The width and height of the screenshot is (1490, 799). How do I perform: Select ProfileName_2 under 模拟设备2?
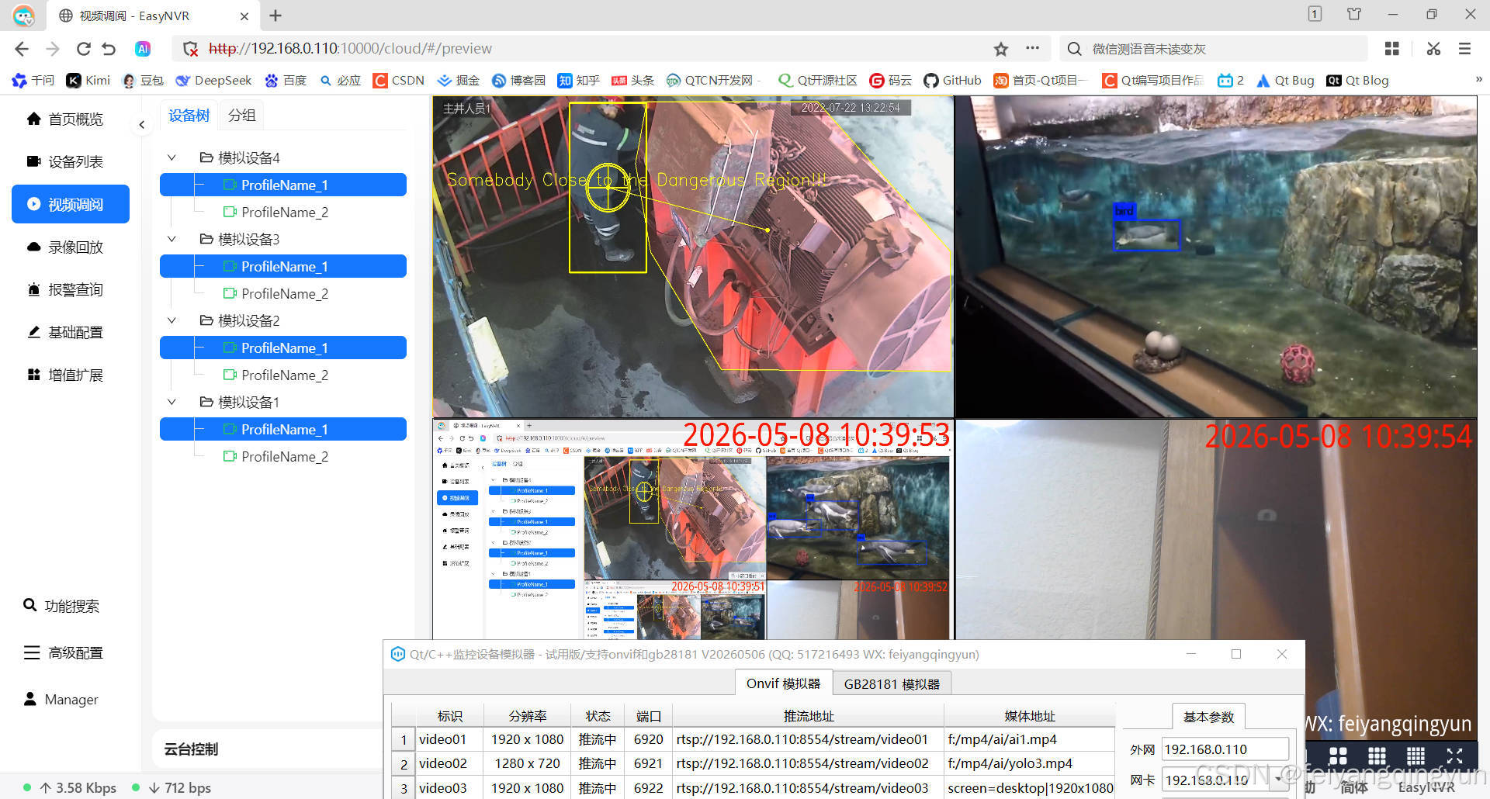pos(283,375)
